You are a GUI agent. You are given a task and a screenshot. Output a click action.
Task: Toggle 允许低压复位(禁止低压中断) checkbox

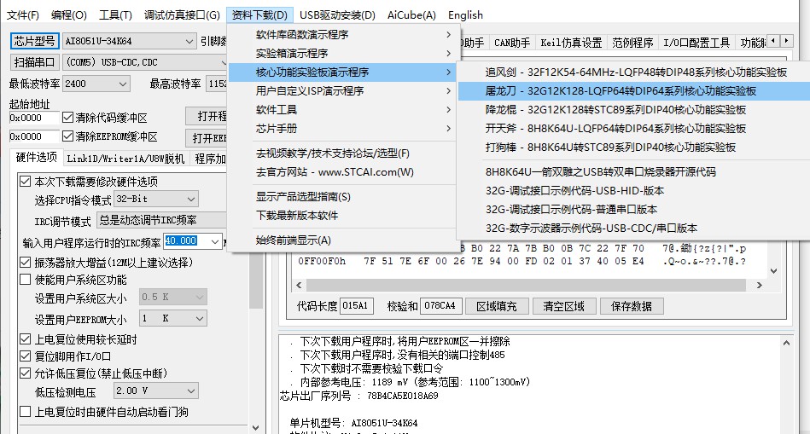[25, 373]
